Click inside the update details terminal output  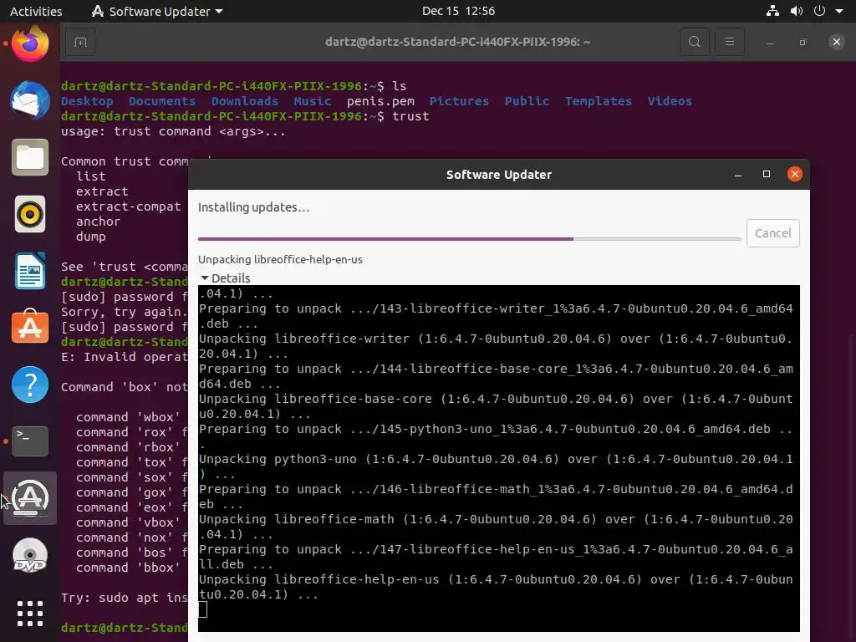click(499, 459)
